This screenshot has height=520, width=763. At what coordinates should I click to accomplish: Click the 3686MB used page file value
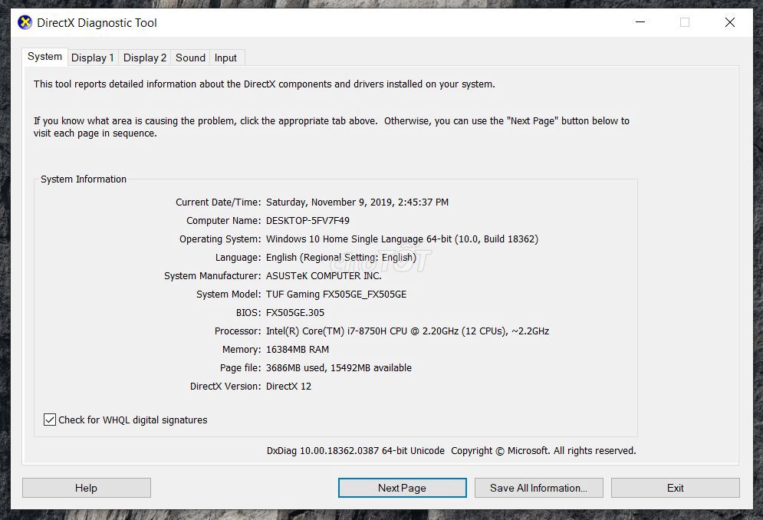coord(339,367)
